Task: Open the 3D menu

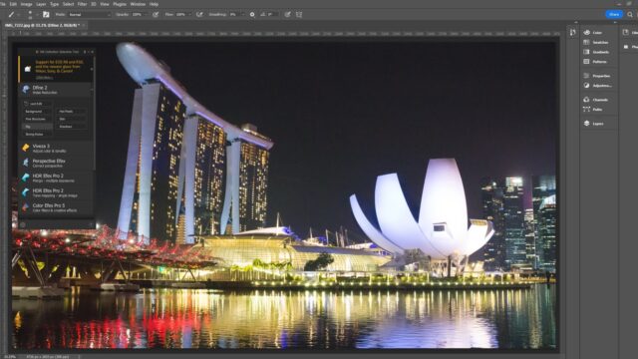Action: point(94,4)
